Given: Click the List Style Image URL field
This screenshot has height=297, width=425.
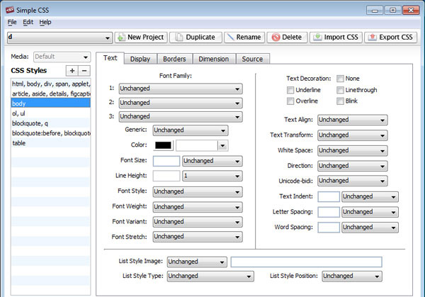Looking at the screenshot, I should (x=306, y=262).
